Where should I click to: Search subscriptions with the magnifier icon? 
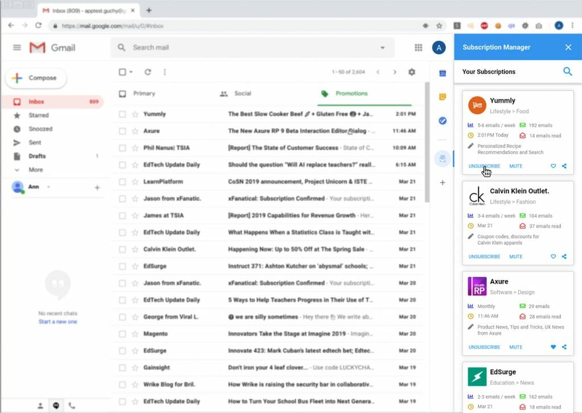568,71
